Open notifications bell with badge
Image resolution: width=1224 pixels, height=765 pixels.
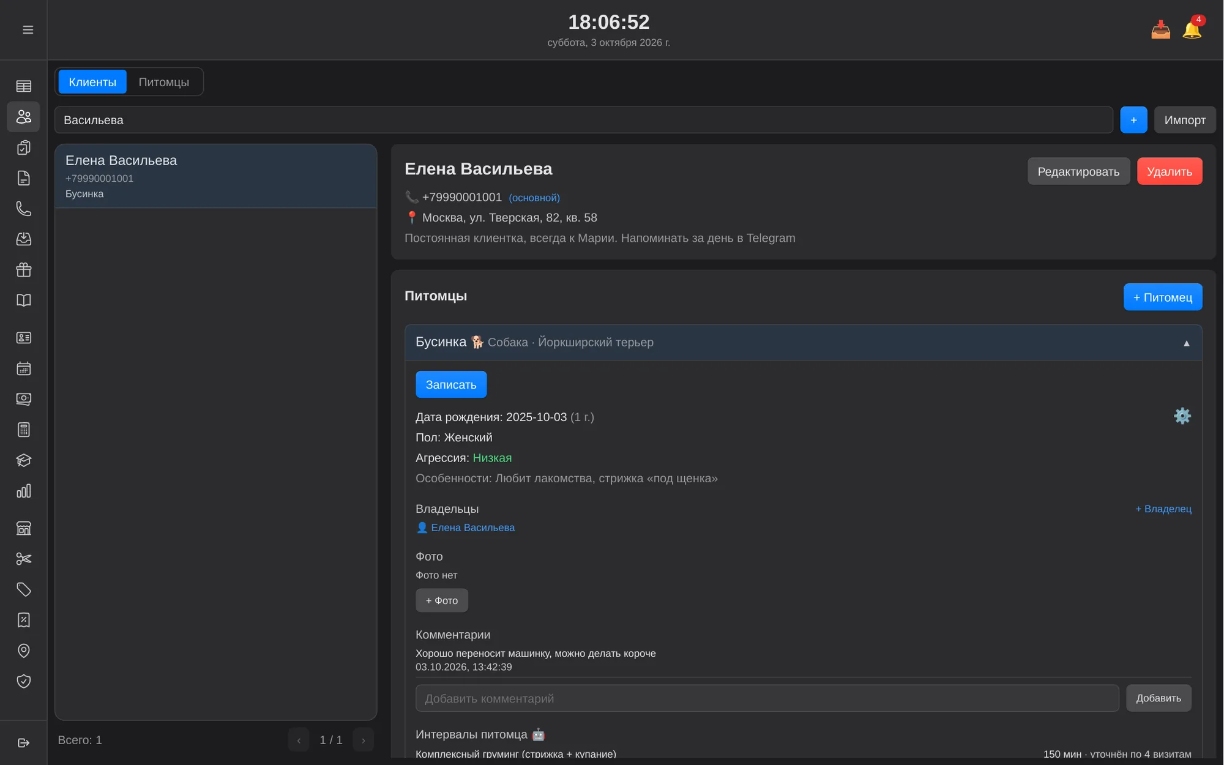tap(1192, 28)
